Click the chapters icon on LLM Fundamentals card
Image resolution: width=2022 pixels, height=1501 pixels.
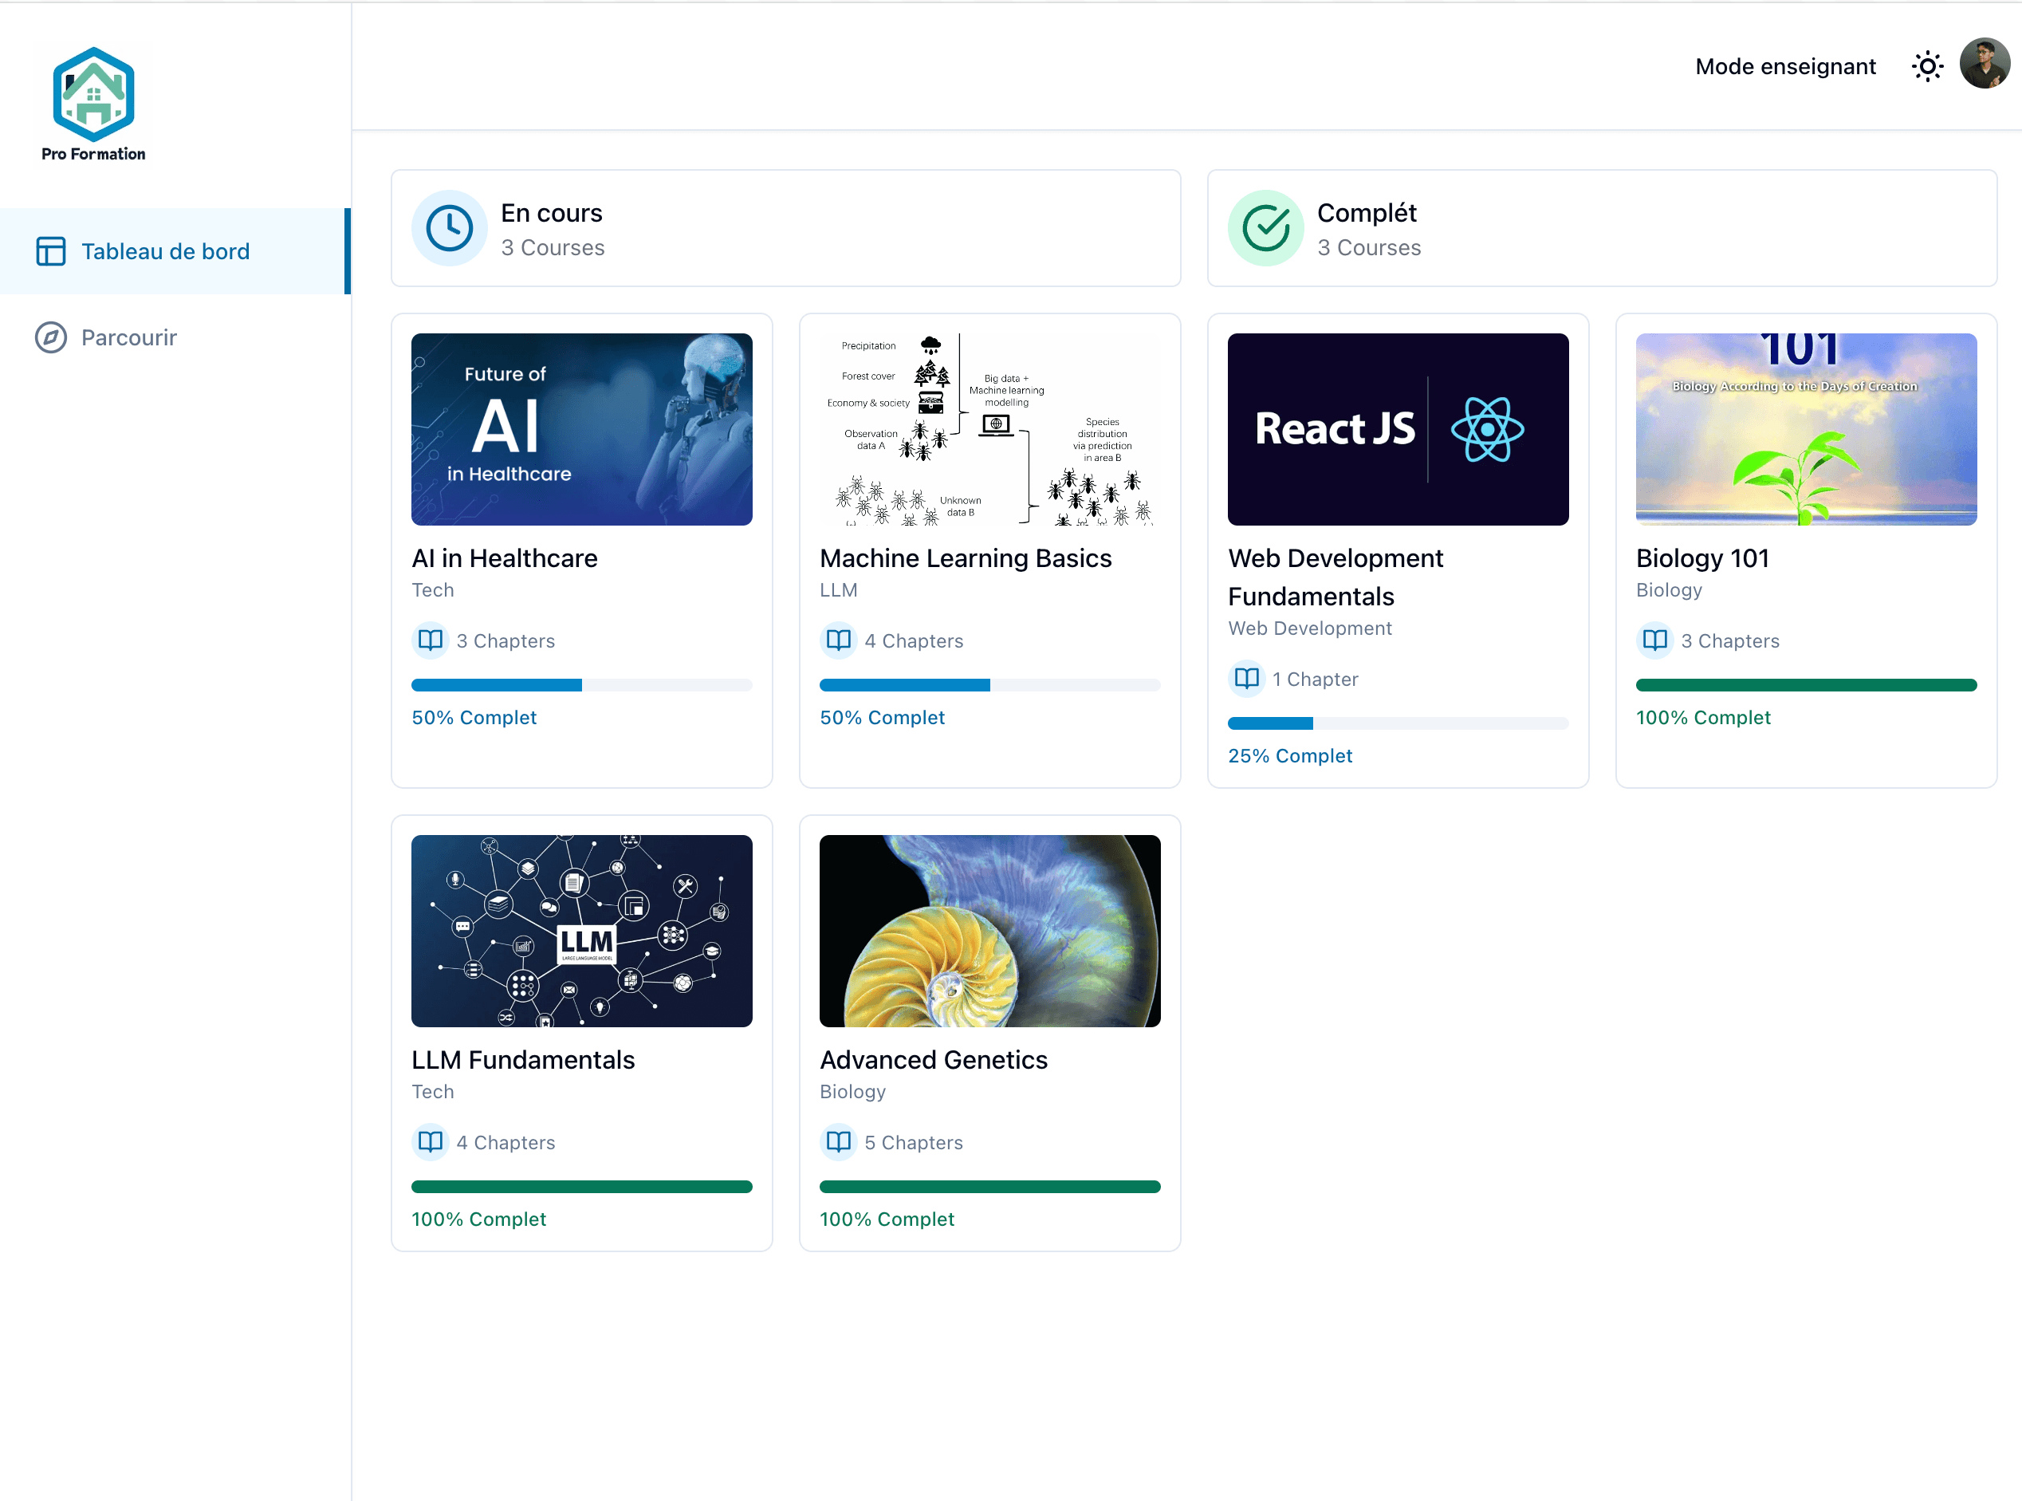430,1142
